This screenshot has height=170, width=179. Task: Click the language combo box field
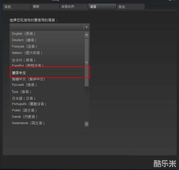click(47, 27)
